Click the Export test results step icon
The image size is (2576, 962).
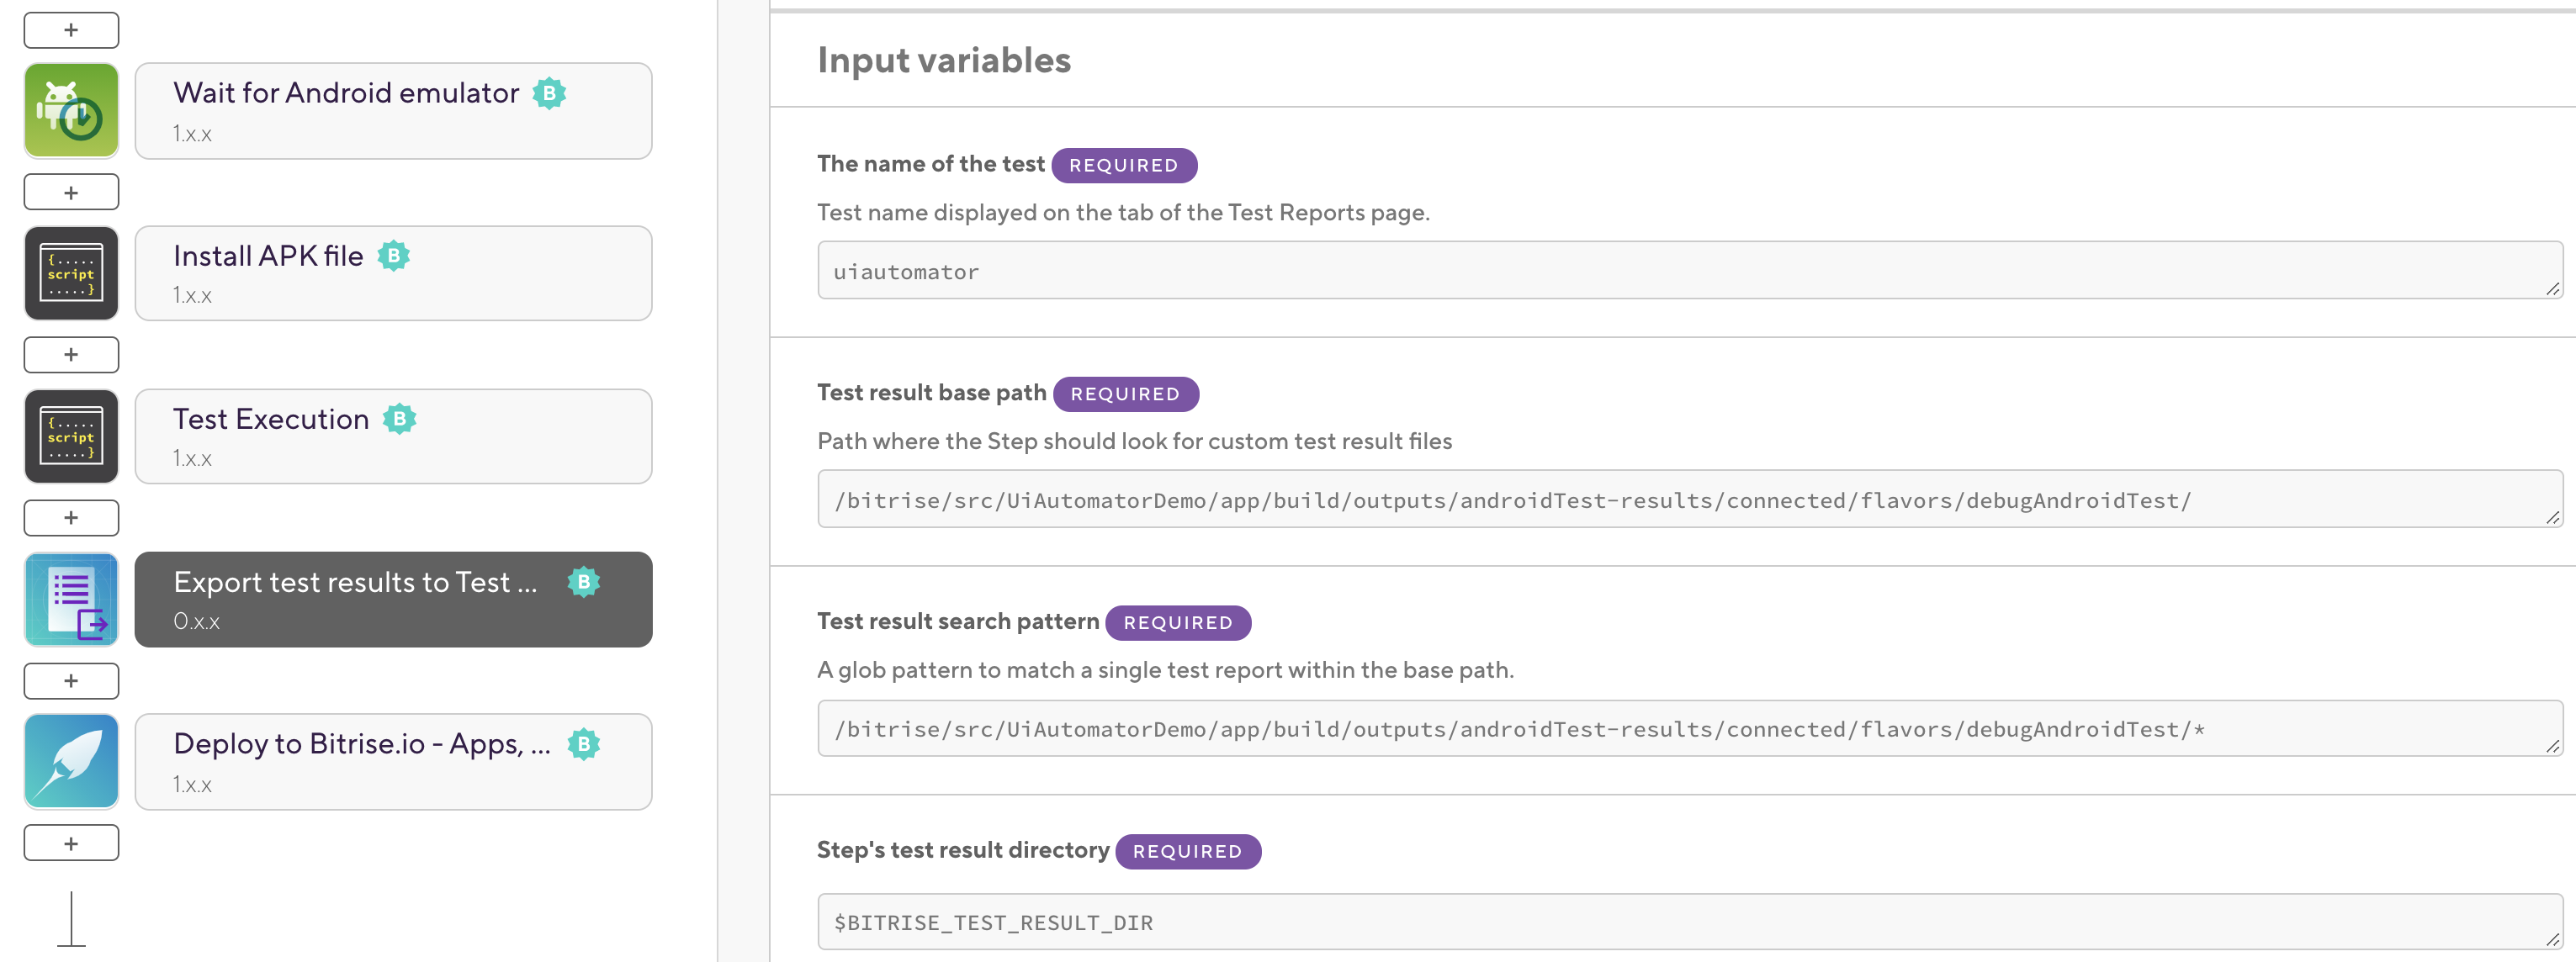click(x=71, y=599)
